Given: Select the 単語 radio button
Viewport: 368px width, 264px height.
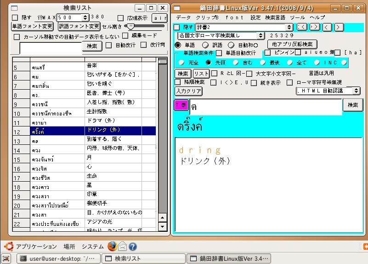Looking at the screenshot, I should [178, 45].
